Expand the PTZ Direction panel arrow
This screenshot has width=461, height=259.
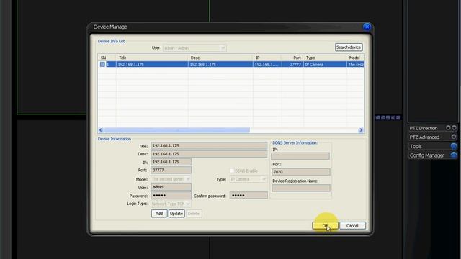(455, 128)
